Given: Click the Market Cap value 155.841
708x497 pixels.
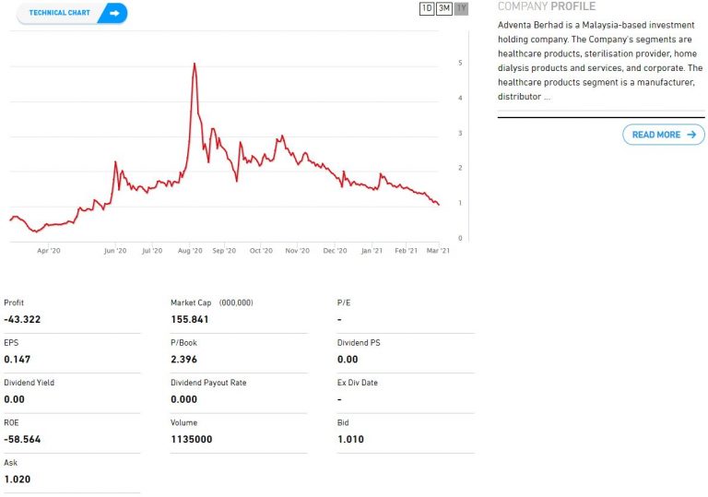Looking at the screenshot, I should click(x=190, y=320).
